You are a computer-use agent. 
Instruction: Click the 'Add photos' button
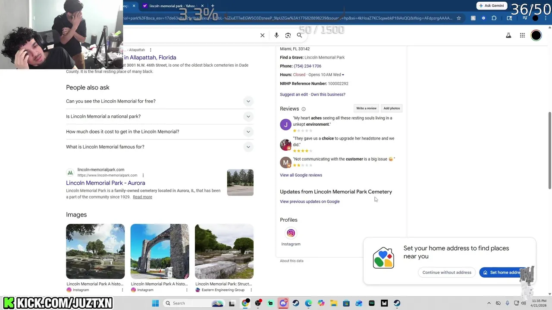point(392,108)
